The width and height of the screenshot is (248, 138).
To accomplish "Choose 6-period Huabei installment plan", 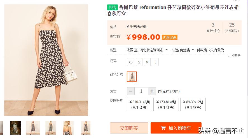I will click(x=166, y=104).
